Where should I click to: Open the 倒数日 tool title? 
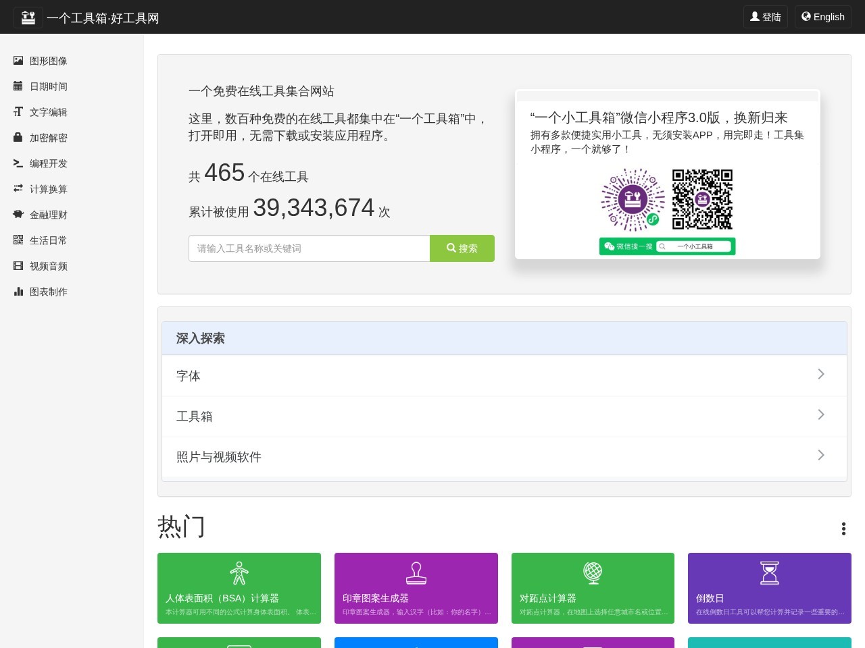[710, 598]
